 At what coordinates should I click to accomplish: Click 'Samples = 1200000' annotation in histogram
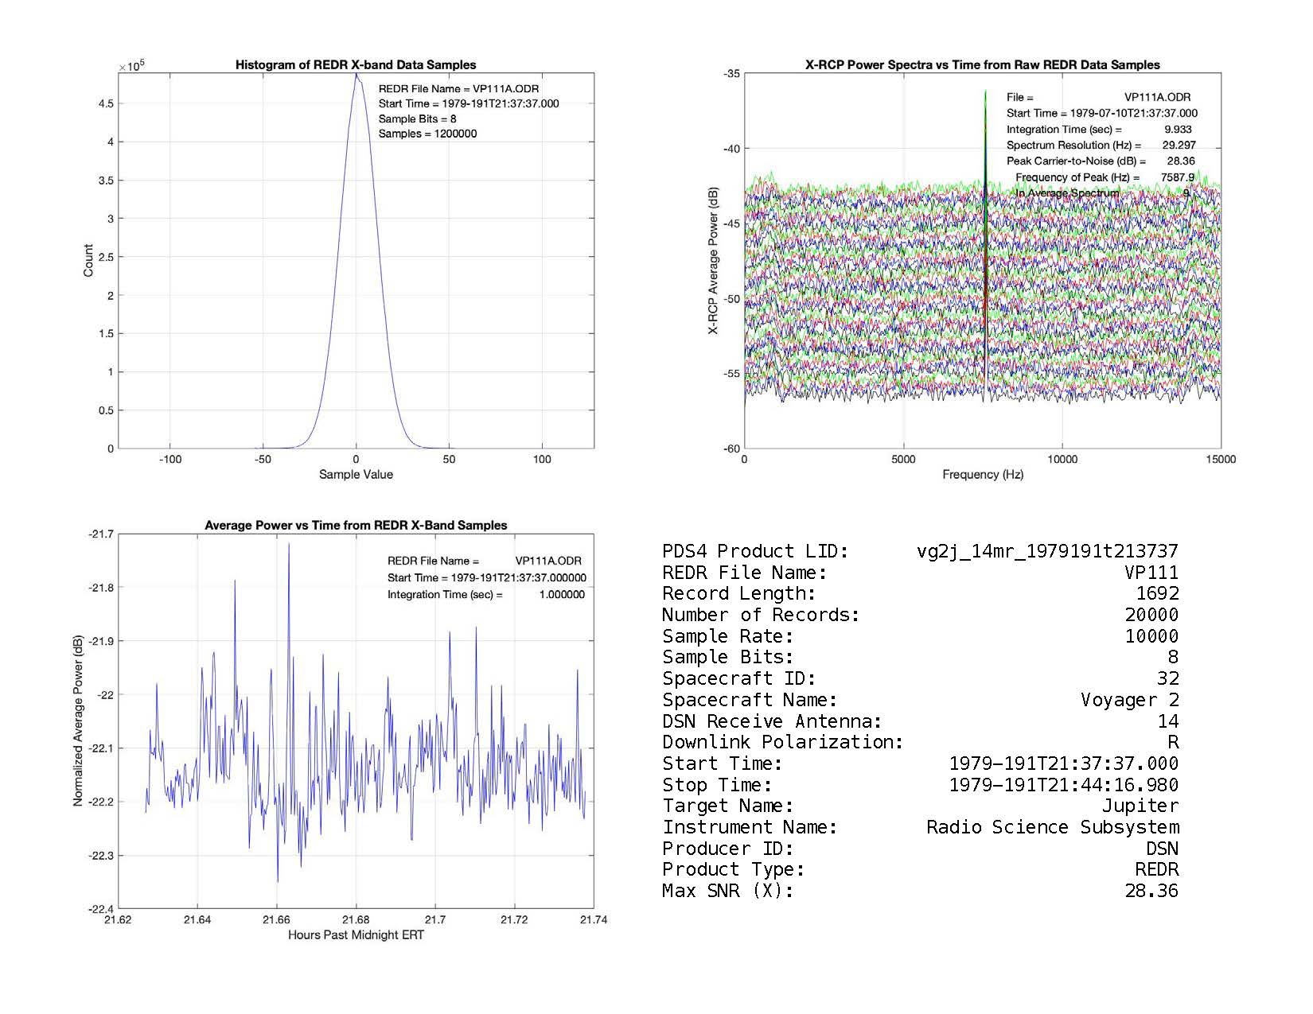427,134
